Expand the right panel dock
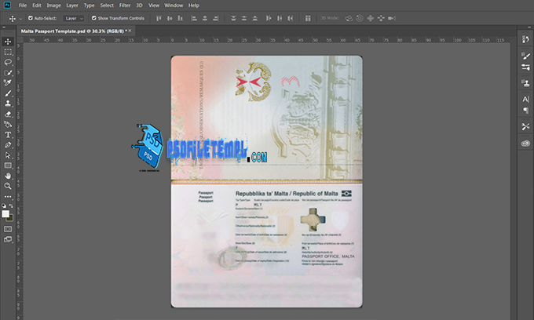This screenshot has width=534, height=320. coord(529,27)
